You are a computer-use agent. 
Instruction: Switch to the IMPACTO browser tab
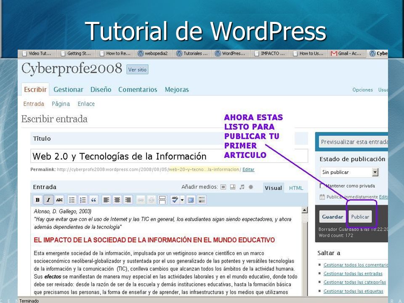(269, 53)
